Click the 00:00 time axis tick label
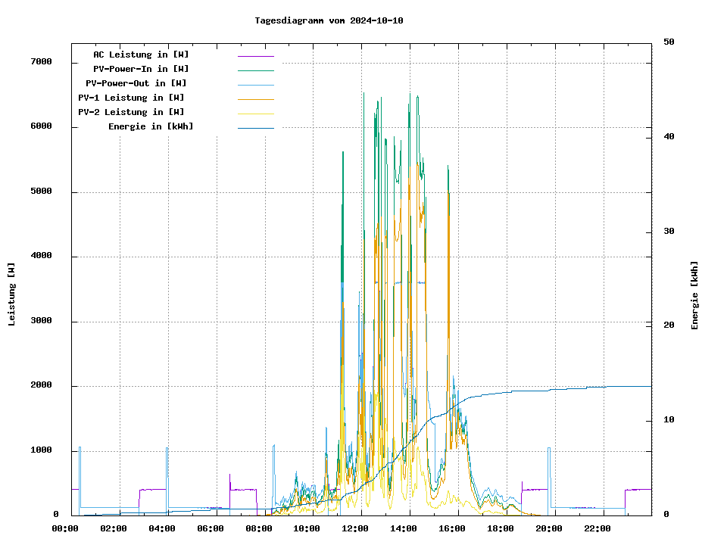This screenshot has width=727, height=545. pyautogui.click(x=65, y=528)
